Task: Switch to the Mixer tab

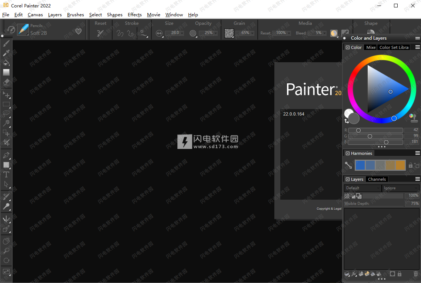Action: 371,47
